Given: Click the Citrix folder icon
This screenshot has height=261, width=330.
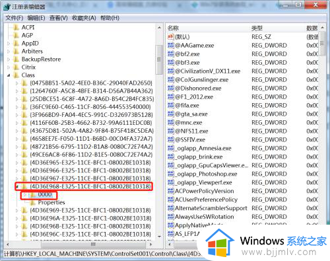Looking at the screenshot, I should coord(16,67).
